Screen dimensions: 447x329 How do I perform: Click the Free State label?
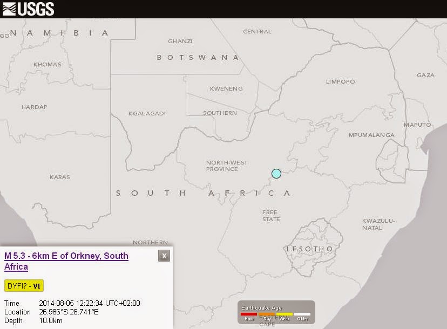coord(270,216)
